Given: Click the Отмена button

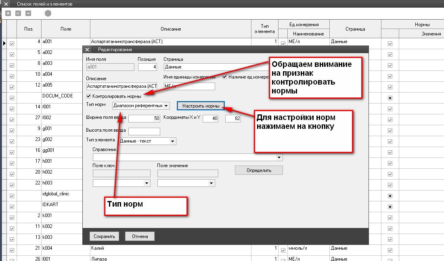Looking at the screenshot, I should (140, 236).
